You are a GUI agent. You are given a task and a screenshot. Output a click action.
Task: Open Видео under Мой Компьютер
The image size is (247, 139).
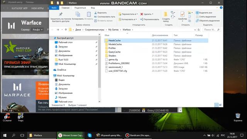pos(61,80)
